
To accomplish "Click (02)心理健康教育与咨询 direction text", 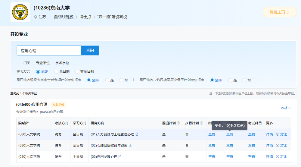I will (x=109, y=145).
